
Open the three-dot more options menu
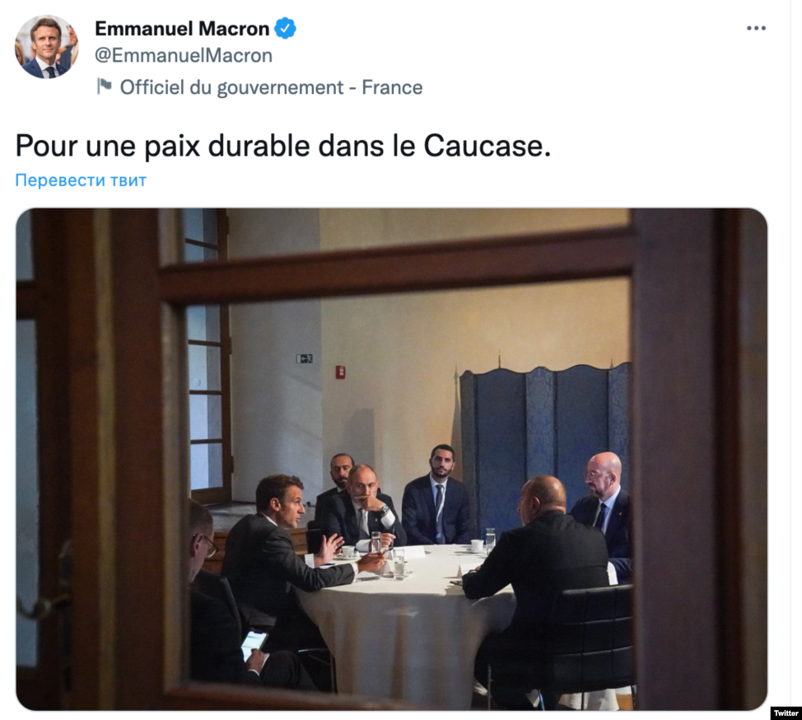point(756,28)
